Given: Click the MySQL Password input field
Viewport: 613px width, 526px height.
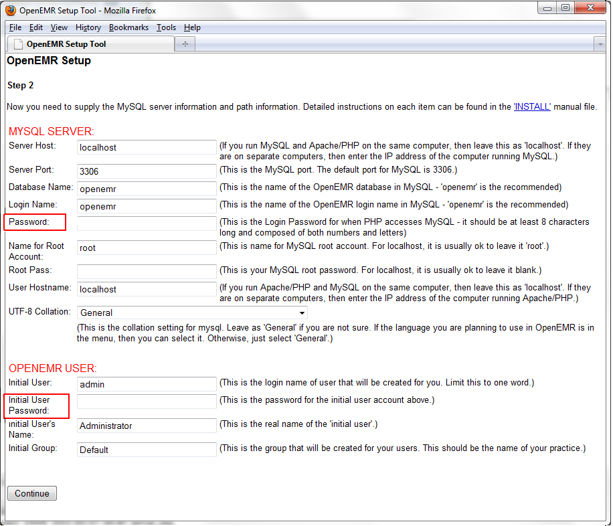Looking at the screenshot, I should pos(147,224).
